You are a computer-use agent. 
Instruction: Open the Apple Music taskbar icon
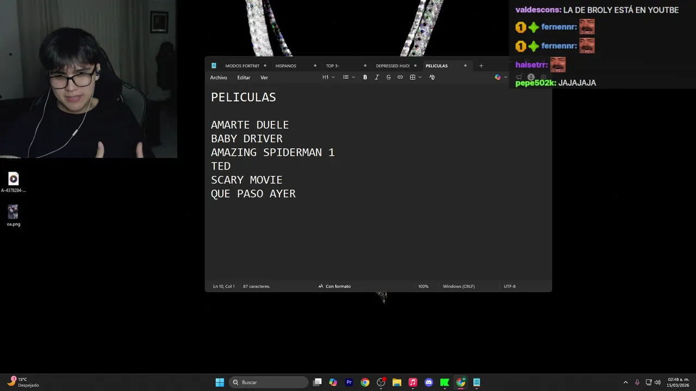point(413,382)
